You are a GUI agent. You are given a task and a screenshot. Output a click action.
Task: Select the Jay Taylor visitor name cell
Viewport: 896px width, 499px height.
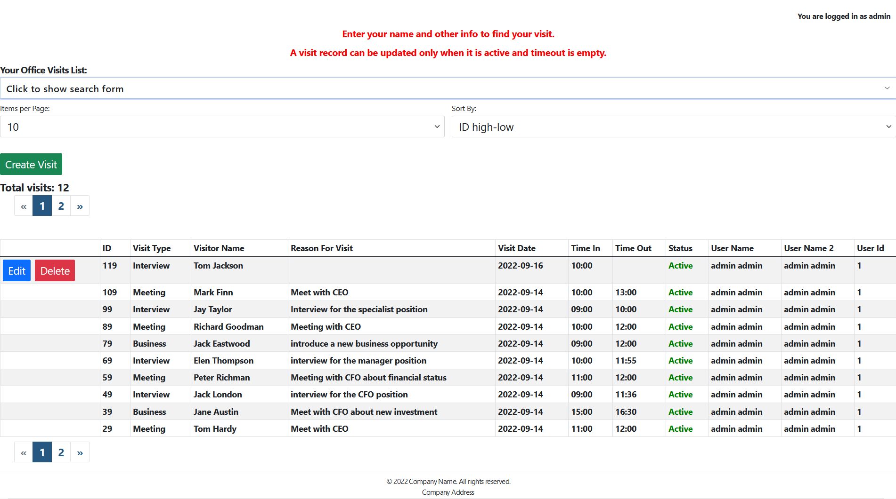(239, 309)
